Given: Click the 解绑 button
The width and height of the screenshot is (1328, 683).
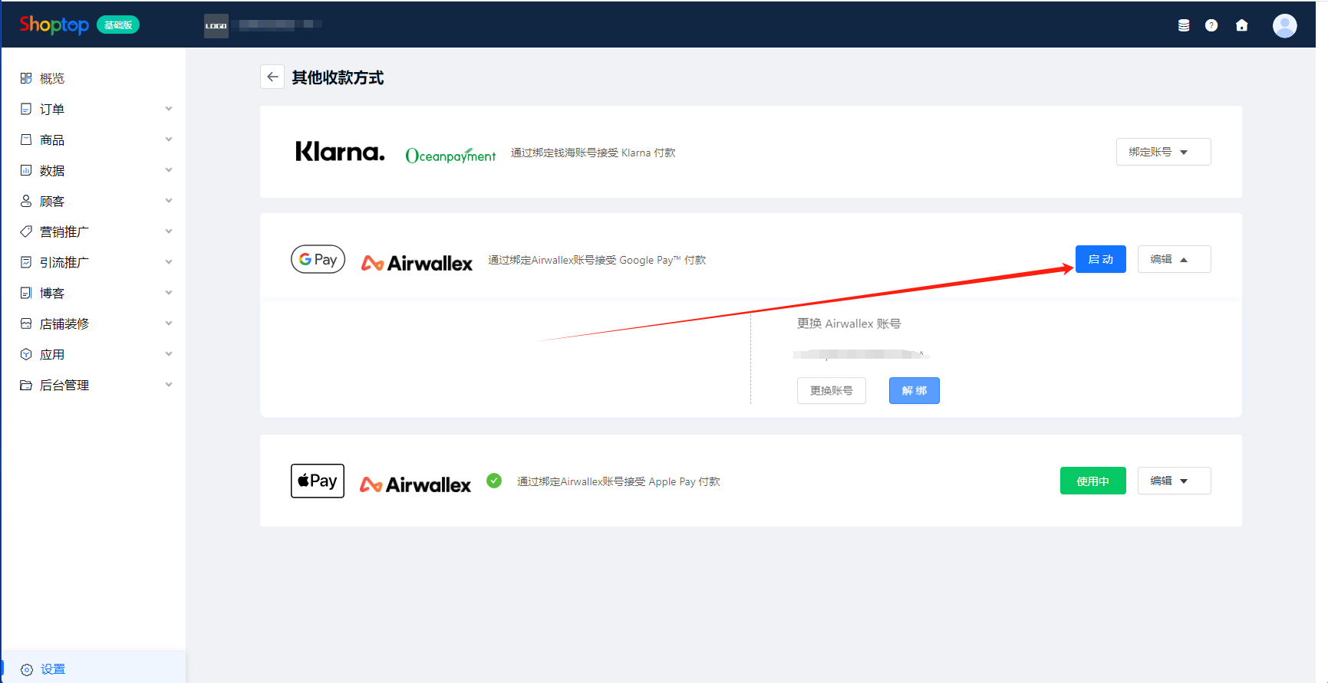Looking at the screenshot, I should [x=914, y=390].
